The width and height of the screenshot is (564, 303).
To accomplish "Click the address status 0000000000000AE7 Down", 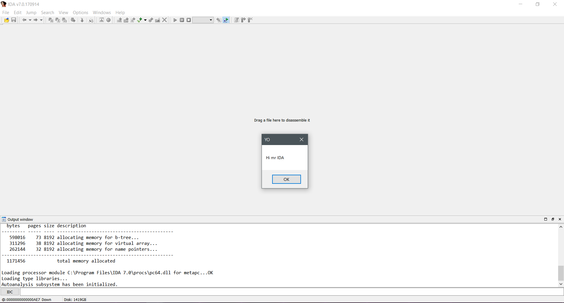I will tap(26, 300).
